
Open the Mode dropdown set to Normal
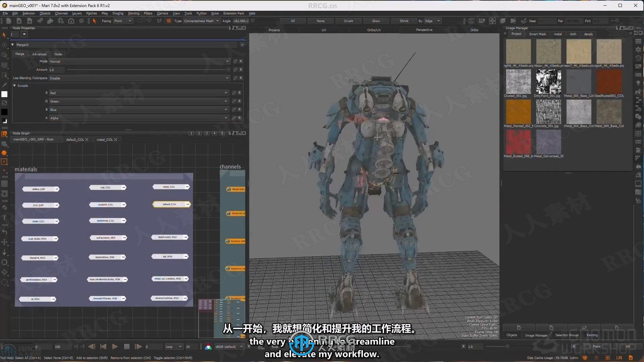click(139, 61)
